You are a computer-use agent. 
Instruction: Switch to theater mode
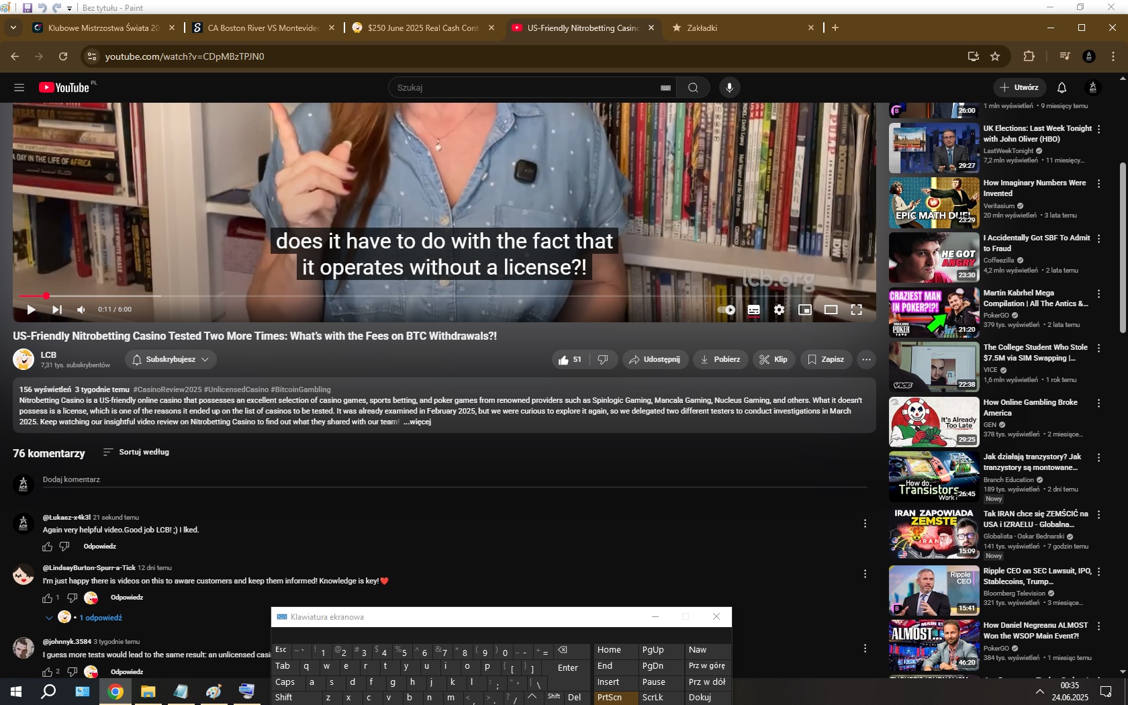click(x=831, y=310)
